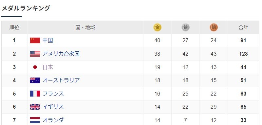Click the France flag icon

[x=35, y=94]
